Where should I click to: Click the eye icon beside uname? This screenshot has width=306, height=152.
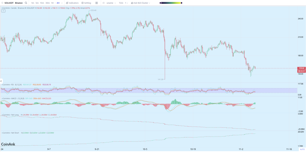(x=103, y=3)
